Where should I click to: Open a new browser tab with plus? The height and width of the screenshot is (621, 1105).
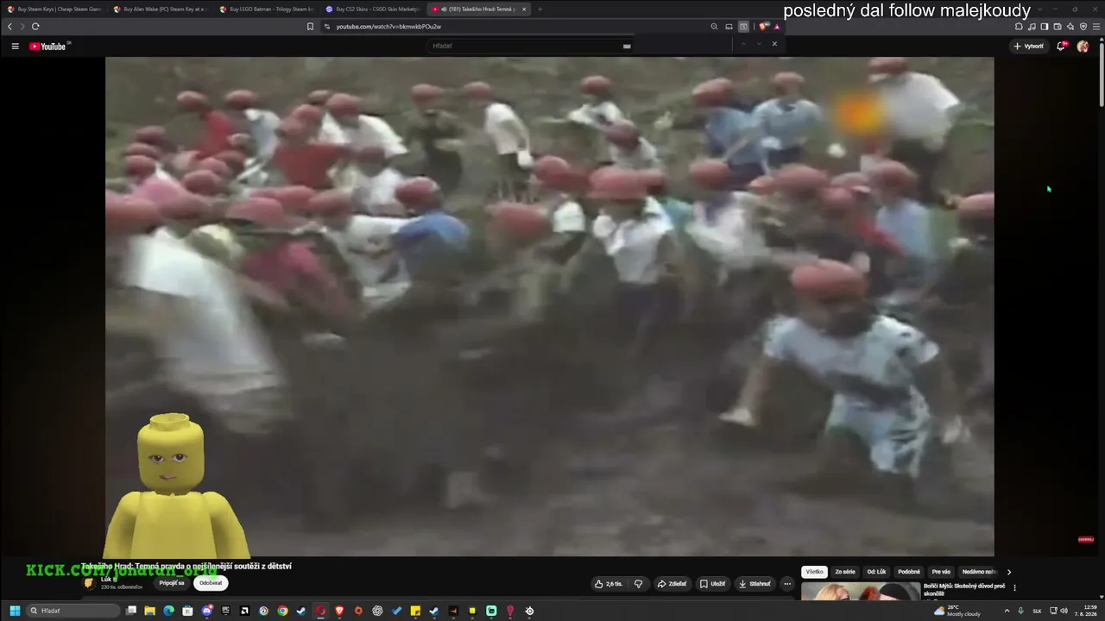[540, 9]
